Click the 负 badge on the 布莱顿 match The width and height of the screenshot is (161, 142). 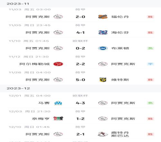150,48
